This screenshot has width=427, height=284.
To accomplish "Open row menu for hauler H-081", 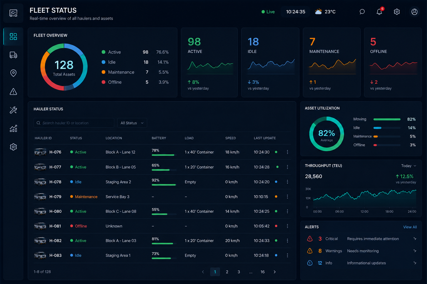I will pos(287,226).
